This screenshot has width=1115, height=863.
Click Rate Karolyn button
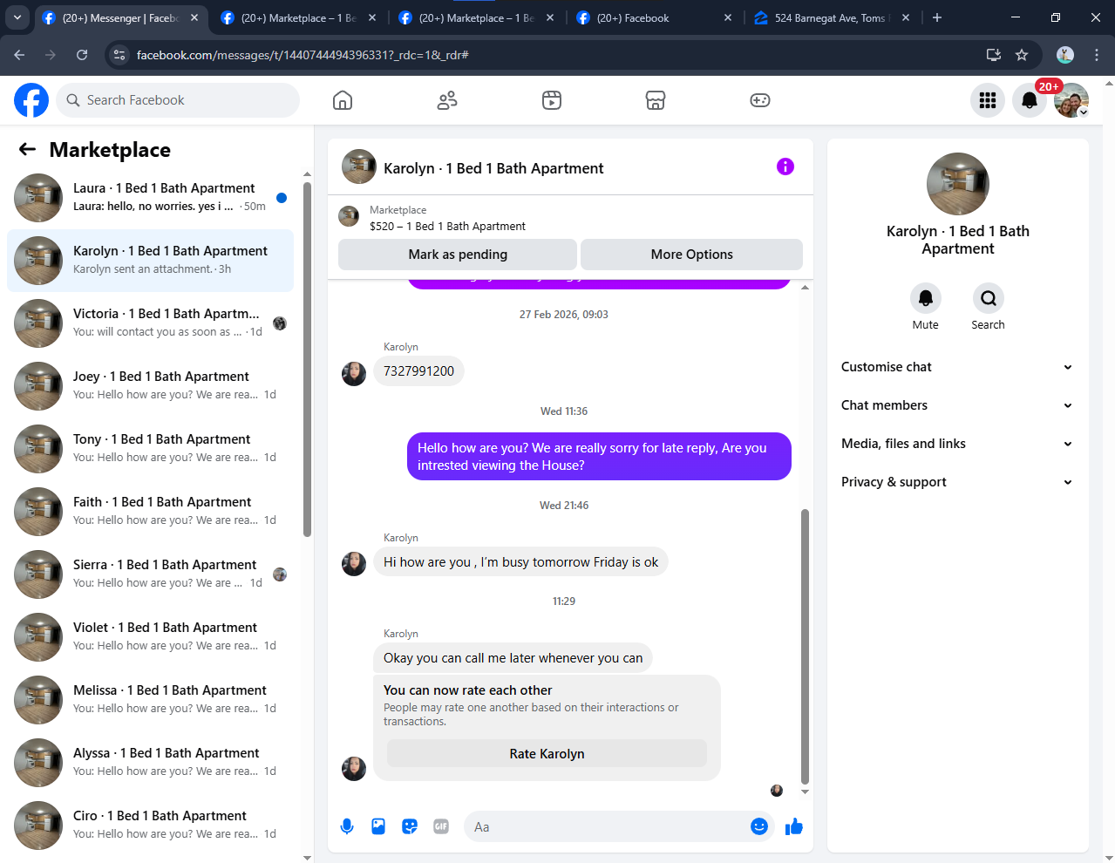click(547, 754)
